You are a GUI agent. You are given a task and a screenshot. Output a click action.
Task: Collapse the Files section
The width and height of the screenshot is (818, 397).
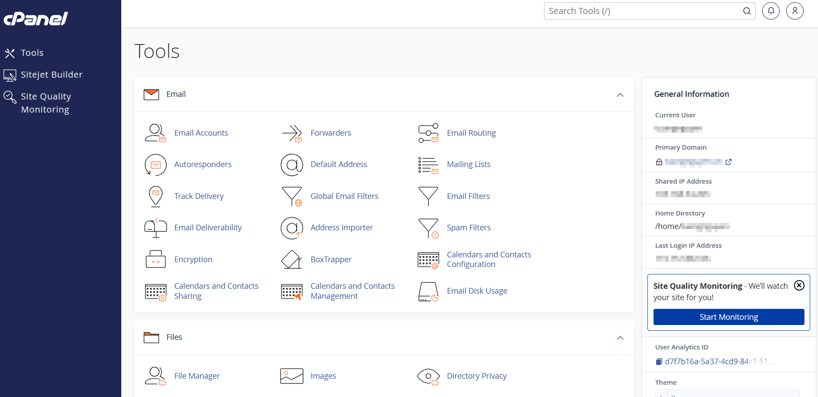pos(620,338)
